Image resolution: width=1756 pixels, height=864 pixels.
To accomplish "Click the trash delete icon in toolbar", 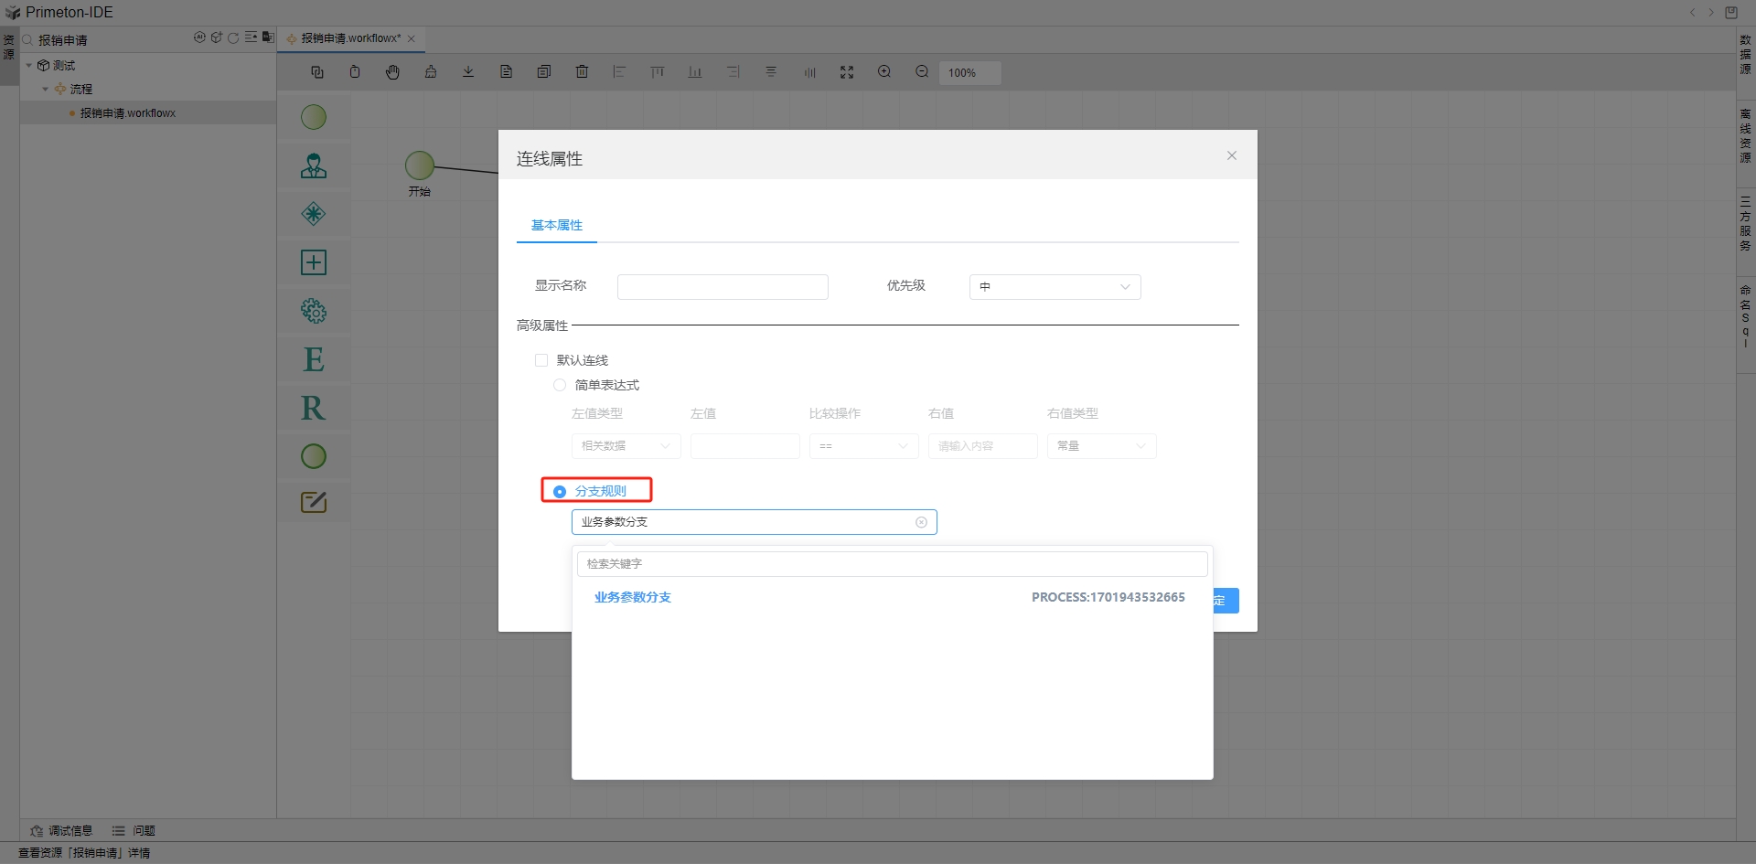I will 582,72.
